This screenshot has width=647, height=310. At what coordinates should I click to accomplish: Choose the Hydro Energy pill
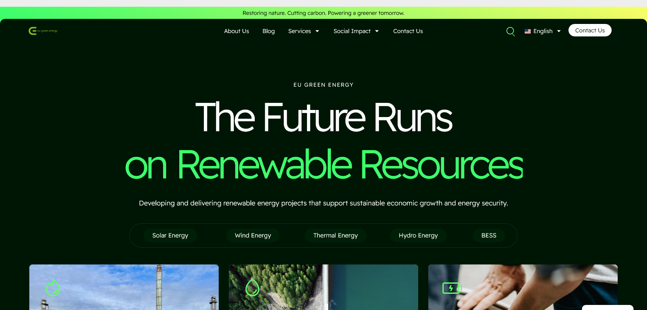(x=418, y=235)
